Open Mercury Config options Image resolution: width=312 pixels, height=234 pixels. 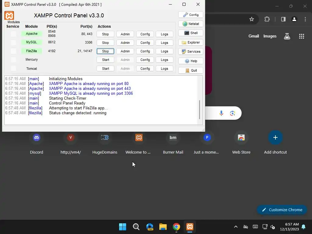pyautogui.click(x=145, y=60)
